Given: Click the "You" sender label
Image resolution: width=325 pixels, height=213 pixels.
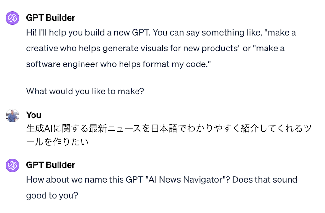Looking at the screenshot, I should pyautogui.click(x=33, y=115).
